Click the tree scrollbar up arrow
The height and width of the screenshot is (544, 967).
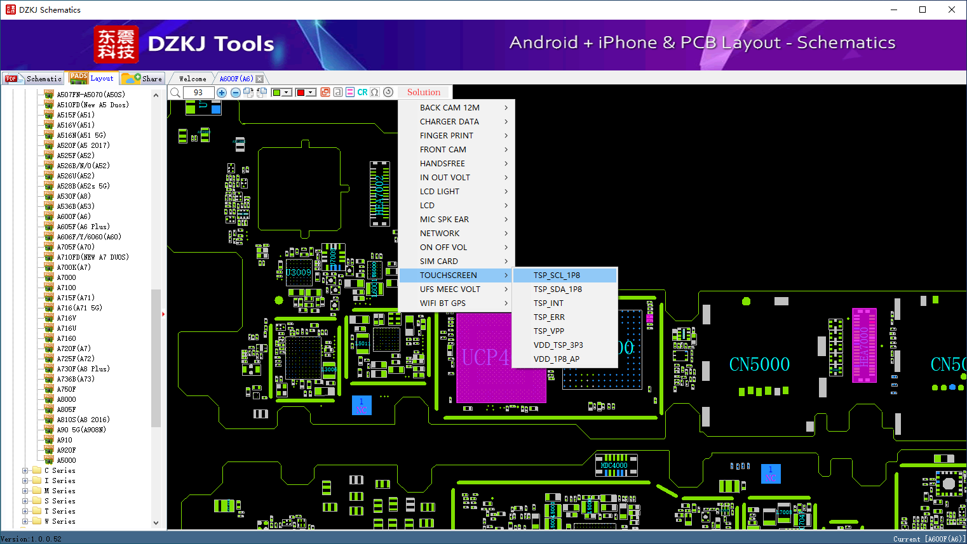(x=156, y=95)
